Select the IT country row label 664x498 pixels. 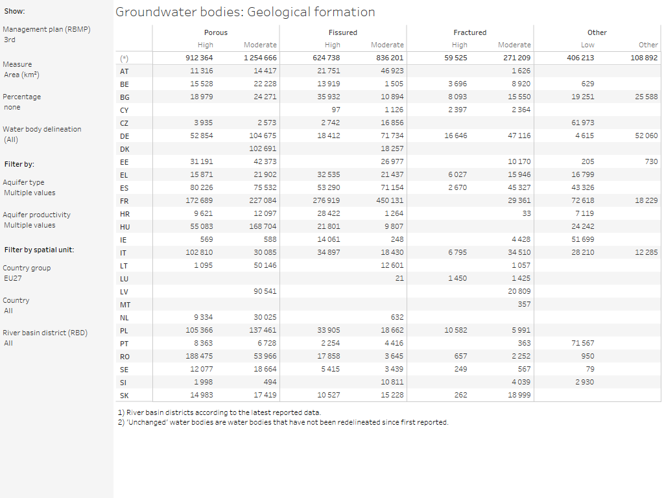point(123,254)
